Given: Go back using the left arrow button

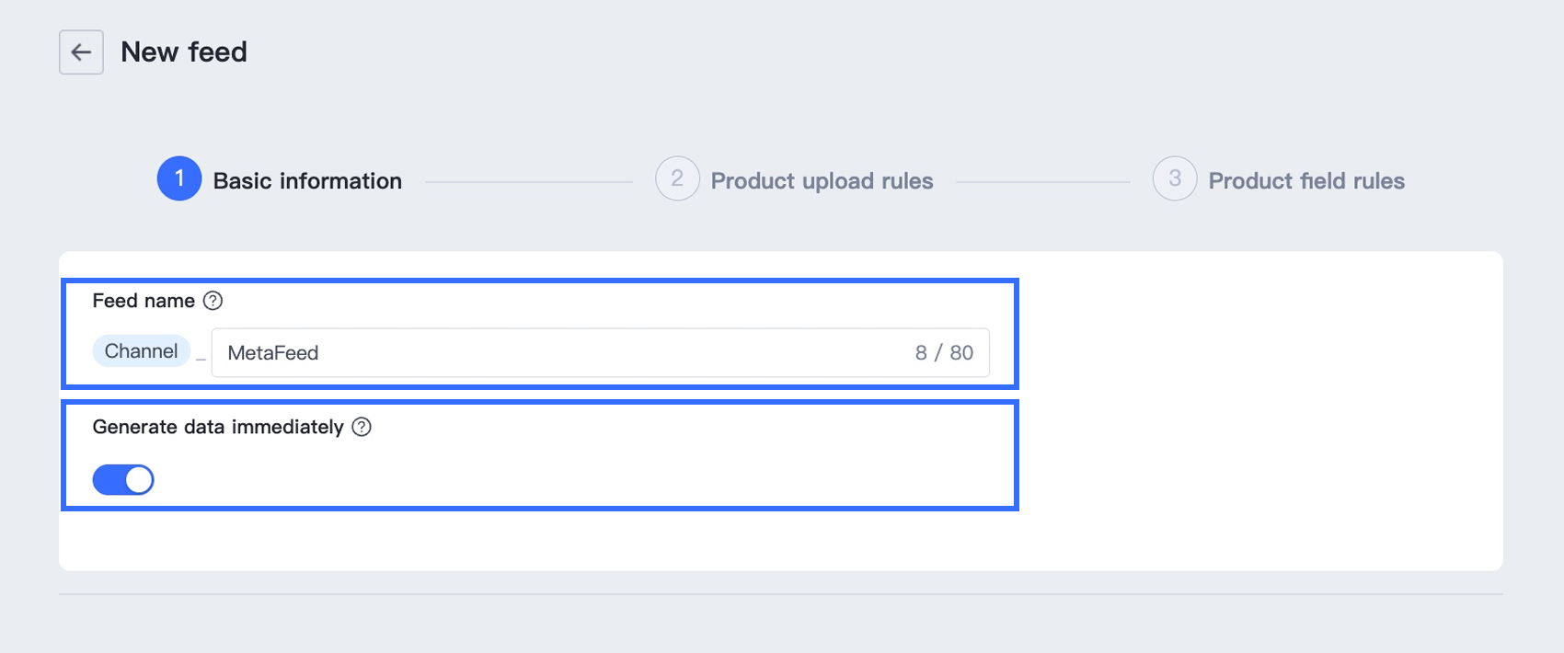Looking at the screenshot, I should tap(81, 52).
